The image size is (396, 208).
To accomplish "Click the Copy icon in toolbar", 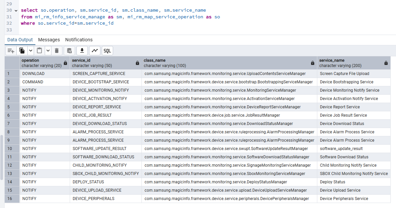I will point(22,51).
